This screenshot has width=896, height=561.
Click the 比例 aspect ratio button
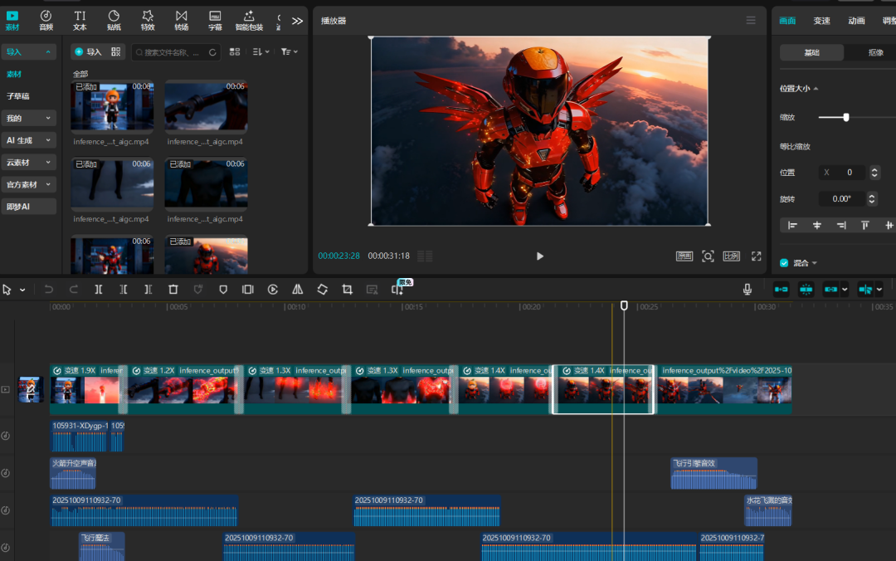pyautogui.click(x=731, y=256)
